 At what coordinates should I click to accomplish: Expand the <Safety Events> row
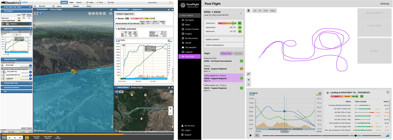tap(223, 39)
